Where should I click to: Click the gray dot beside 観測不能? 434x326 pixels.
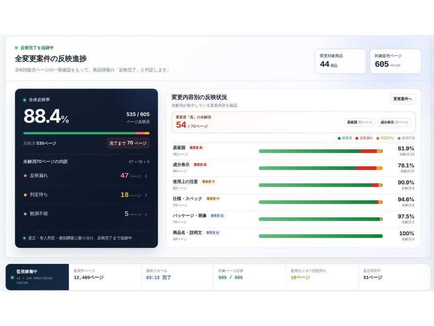point(25,214)
